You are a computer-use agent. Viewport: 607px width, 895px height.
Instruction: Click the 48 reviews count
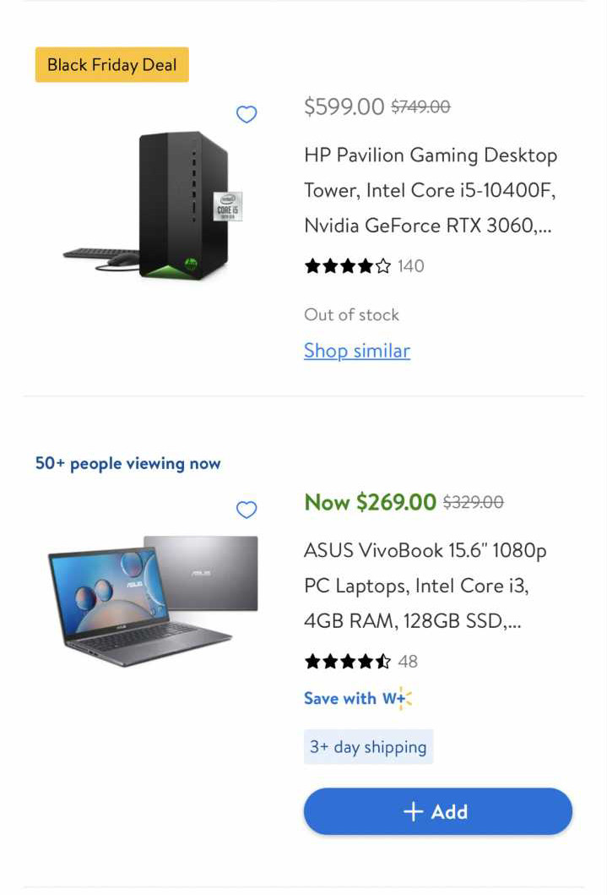point(408,662)
